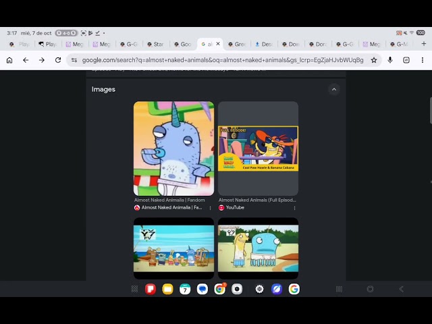Switch to the 'G-M' tab

(x=398, y=44)
